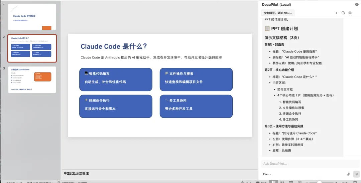Click bullet '副标题: "AI 驱动的智能编程助手"'
This screenshot has width=361, height=183.
pos(296,57)
